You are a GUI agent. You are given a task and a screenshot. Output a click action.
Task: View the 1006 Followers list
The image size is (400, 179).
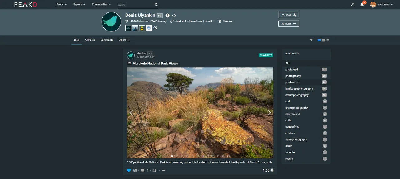(139, 21)
